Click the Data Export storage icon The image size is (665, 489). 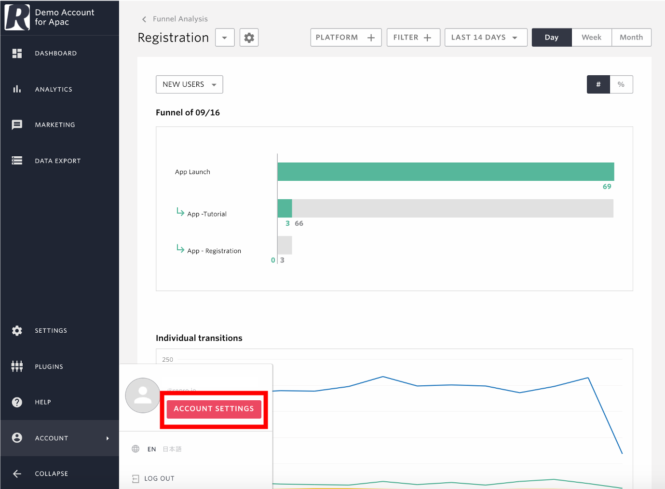(17, 161)
